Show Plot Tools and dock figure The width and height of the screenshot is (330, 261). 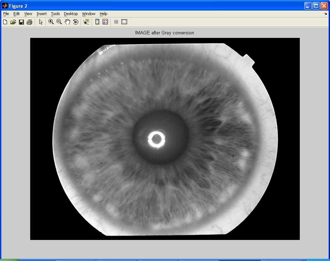pyautogui.click(x=124, y=22)
